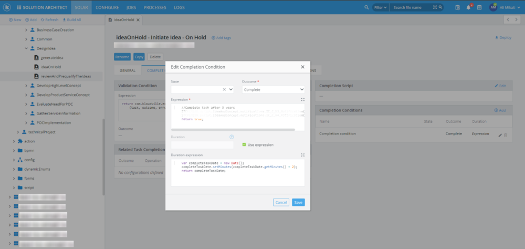Clear the State field with the X
525x249 pixels.
224,89
